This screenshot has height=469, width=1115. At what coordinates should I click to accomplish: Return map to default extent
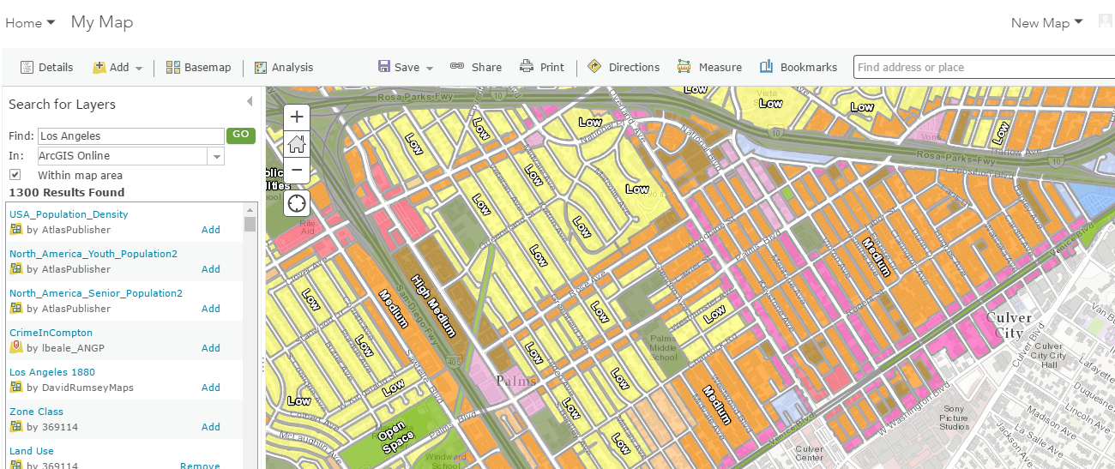pos(297,143)
